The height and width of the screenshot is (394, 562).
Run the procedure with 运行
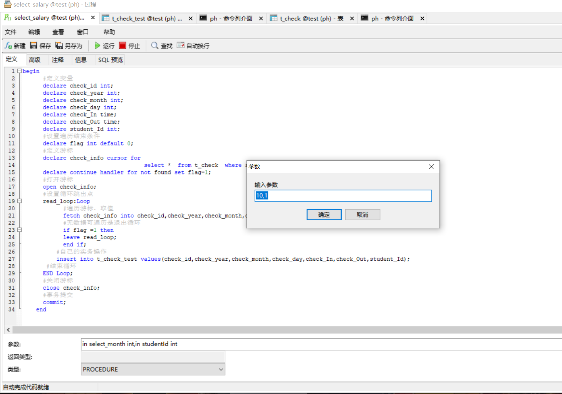104,46
